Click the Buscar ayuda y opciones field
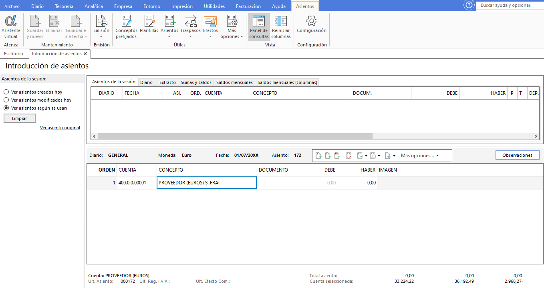Screen dimensions: 544x288 pyautogui.click(x=510, y=5)
